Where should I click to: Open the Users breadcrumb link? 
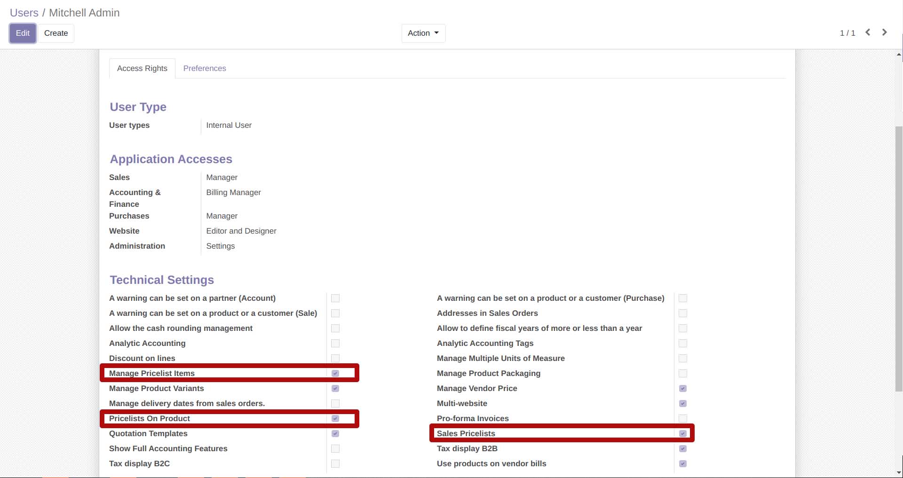point(24,13)
